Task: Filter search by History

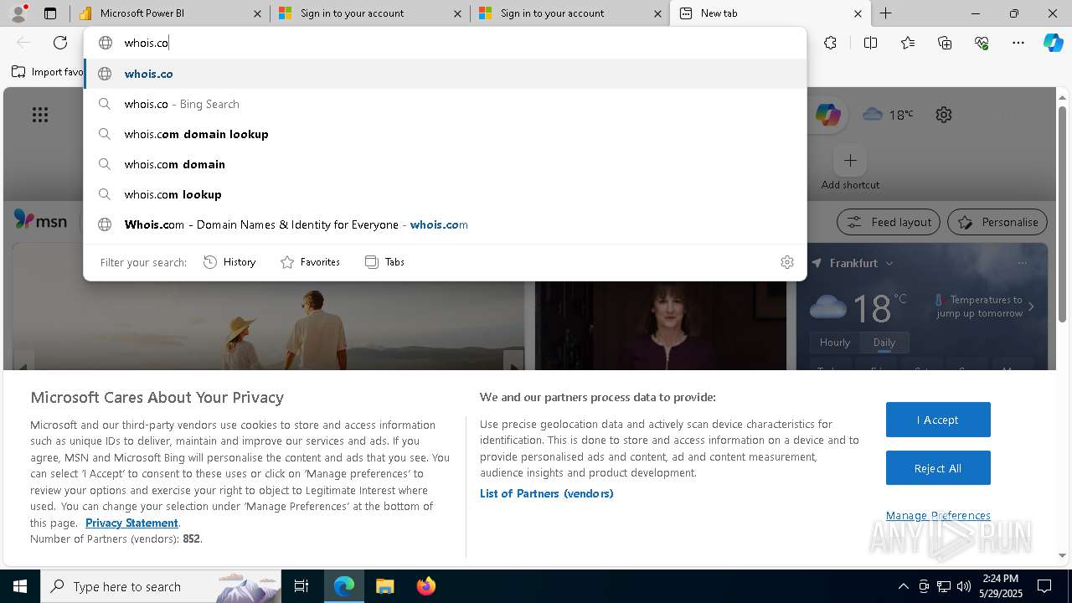Action: [x=229, y=262]
